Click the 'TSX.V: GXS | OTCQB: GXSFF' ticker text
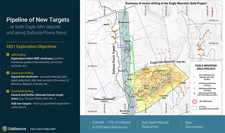 43,129
